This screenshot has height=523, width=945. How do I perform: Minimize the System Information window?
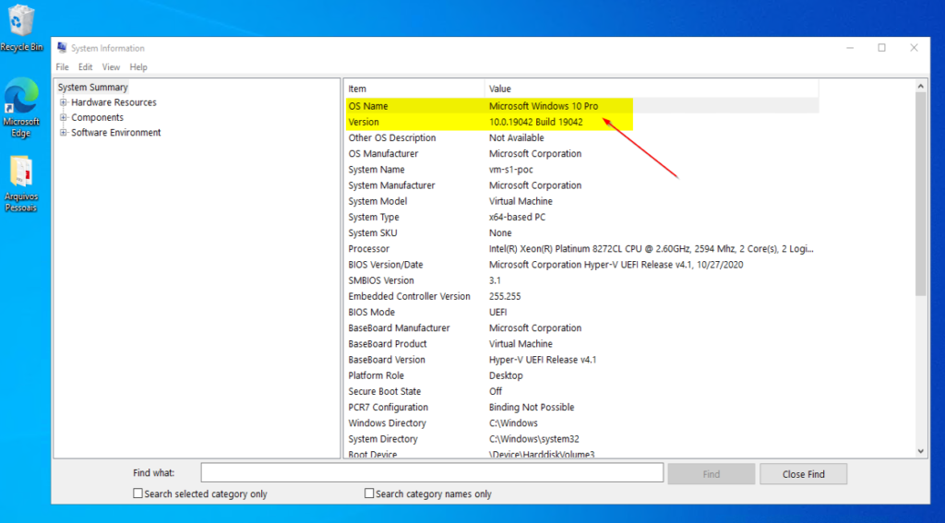tap(850, 48)
